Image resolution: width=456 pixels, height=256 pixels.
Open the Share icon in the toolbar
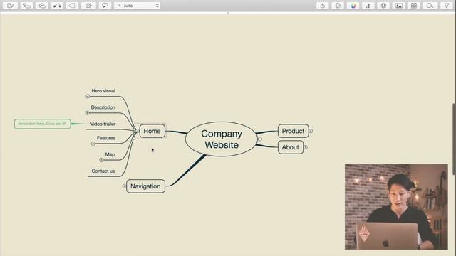tap(323, 6)
